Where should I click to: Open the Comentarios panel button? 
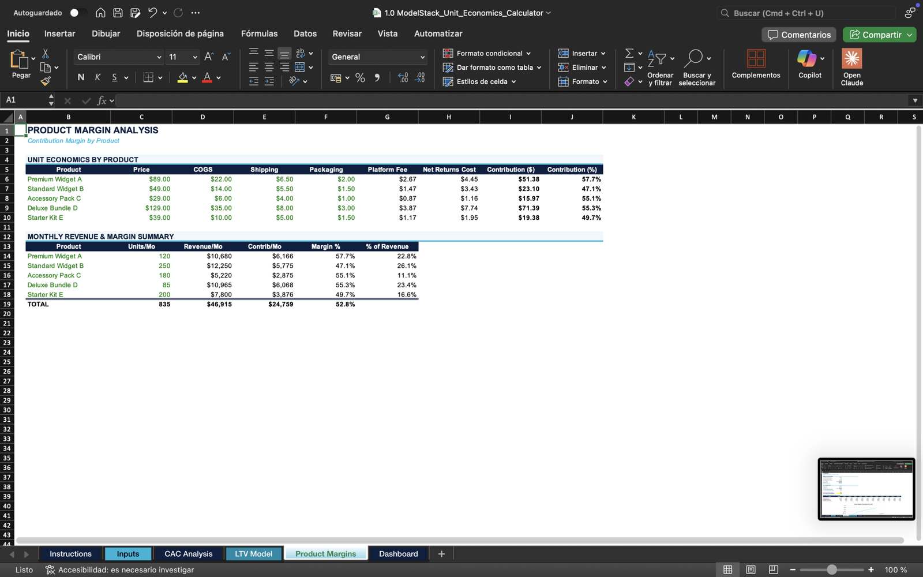pyautogui.click(x=799, y=35)
